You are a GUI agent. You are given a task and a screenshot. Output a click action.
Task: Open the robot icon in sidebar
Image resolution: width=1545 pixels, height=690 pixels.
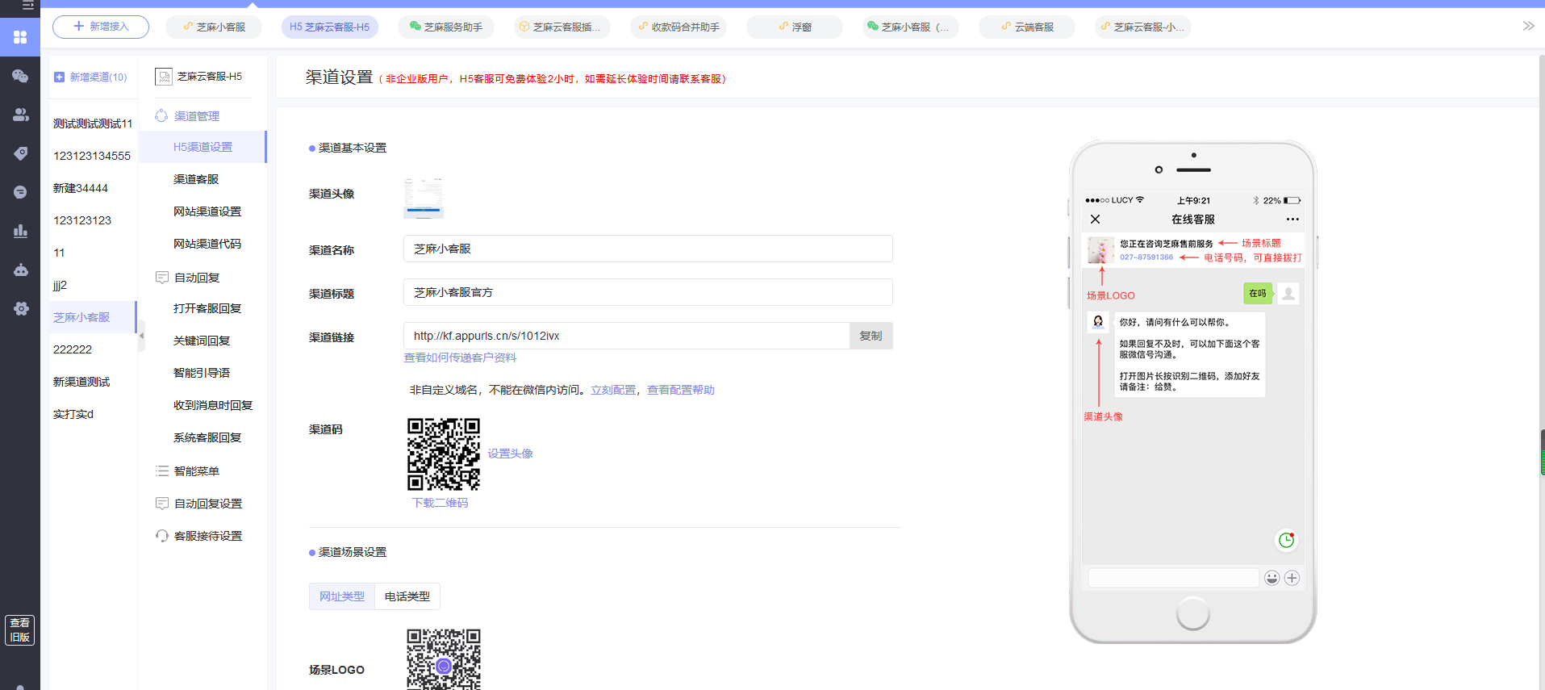pos(20,270)
